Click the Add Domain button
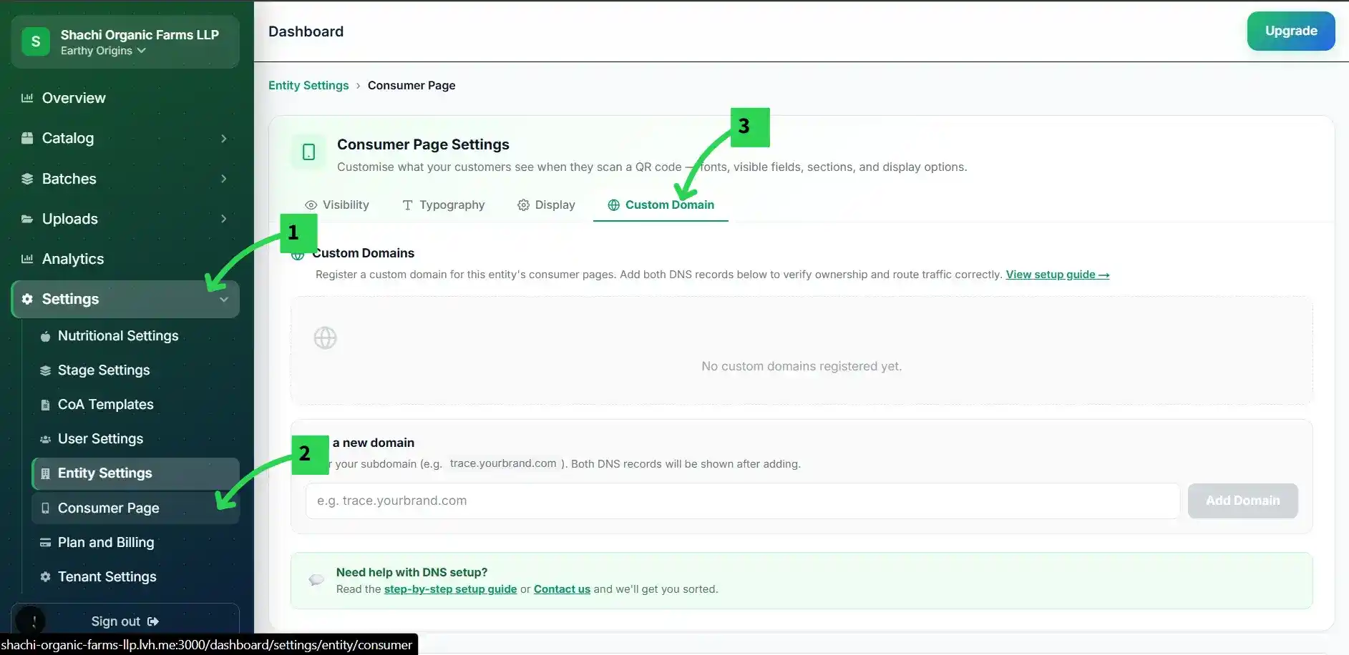This screenshot has height=655, width=1349. tap(1242, 501)
